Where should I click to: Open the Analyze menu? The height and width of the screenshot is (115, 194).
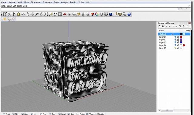pyautogui.click(x=65, y=2)
